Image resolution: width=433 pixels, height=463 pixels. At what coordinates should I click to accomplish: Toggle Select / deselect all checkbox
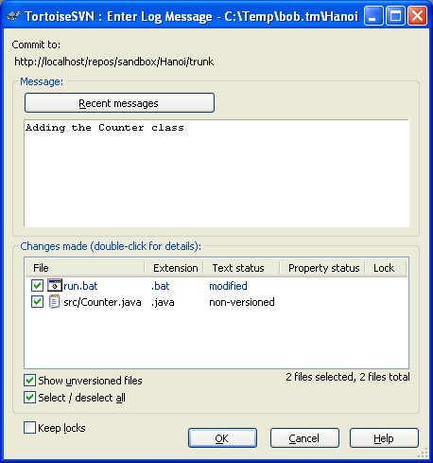pos(29,398)
